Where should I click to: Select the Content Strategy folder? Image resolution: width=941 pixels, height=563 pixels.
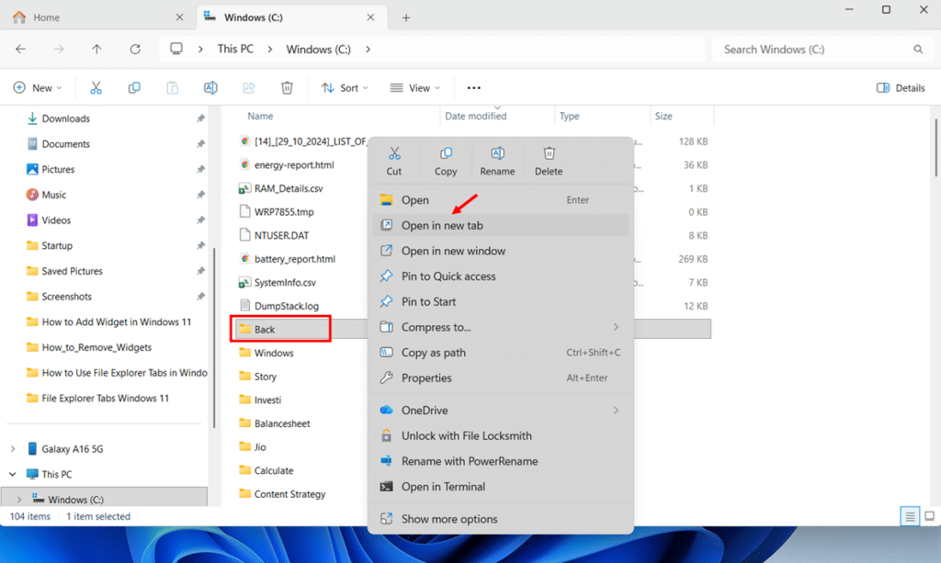point(289,494)
